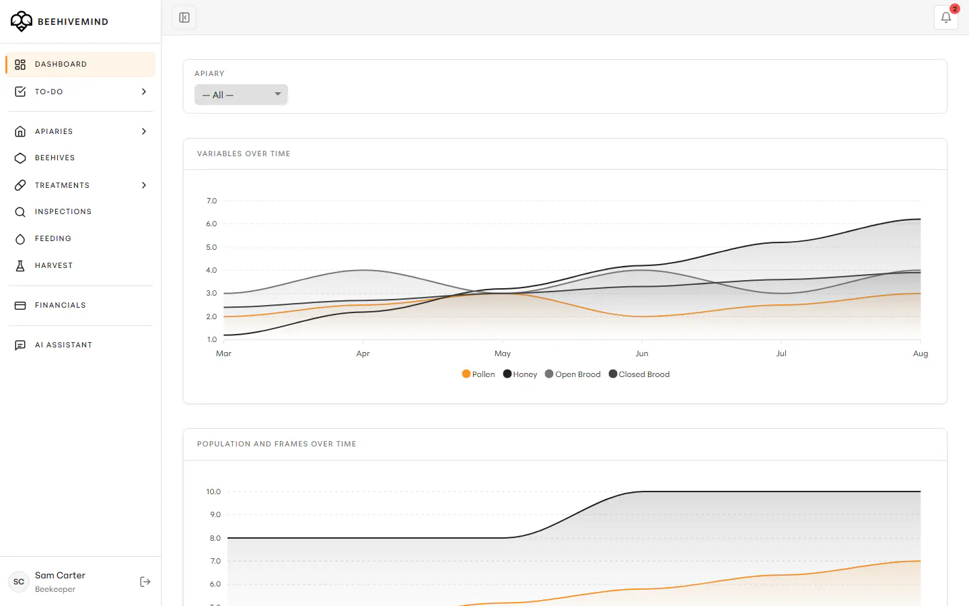Click the Financials card icon

point(20,306)
